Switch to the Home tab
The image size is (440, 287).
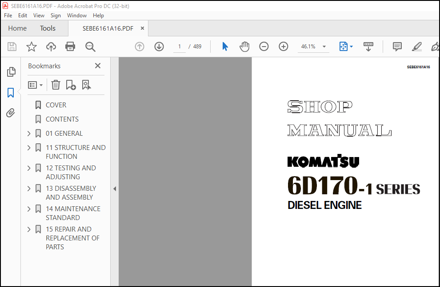click(x=17, y=28)
